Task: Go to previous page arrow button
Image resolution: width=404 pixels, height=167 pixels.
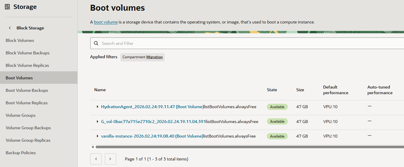Action: 96,158
